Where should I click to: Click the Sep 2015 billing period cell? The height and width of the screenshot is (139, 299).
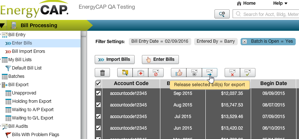click(x=183, y=93)
